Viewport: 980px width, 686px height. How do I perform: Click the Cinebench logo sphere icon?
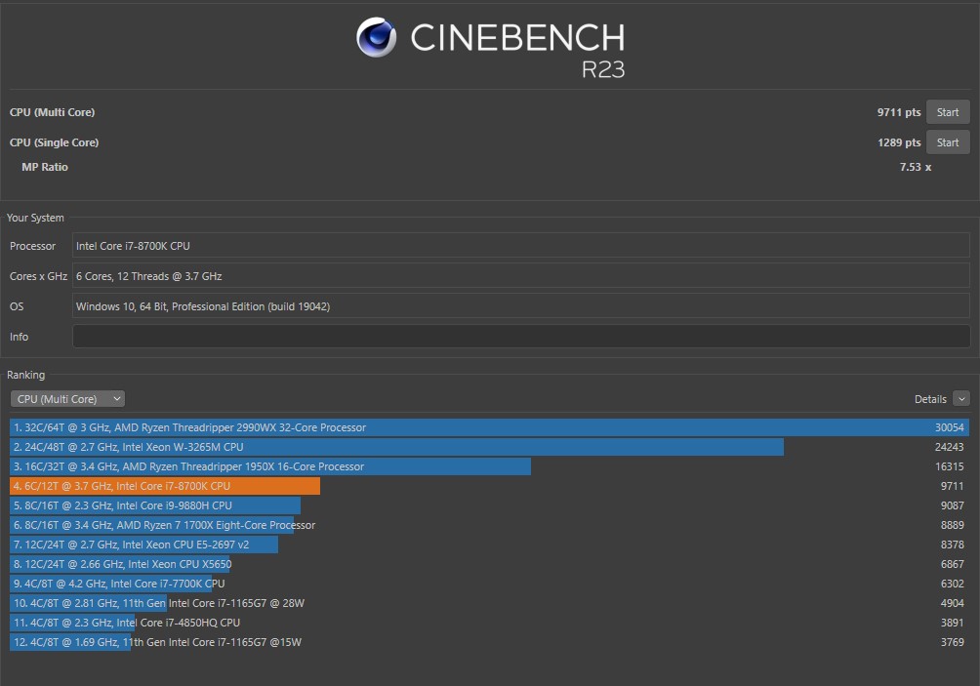[x=376, y=37]
